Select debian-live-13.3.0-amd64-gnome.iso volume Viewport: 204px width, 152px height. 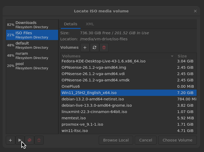pos(97,105)
